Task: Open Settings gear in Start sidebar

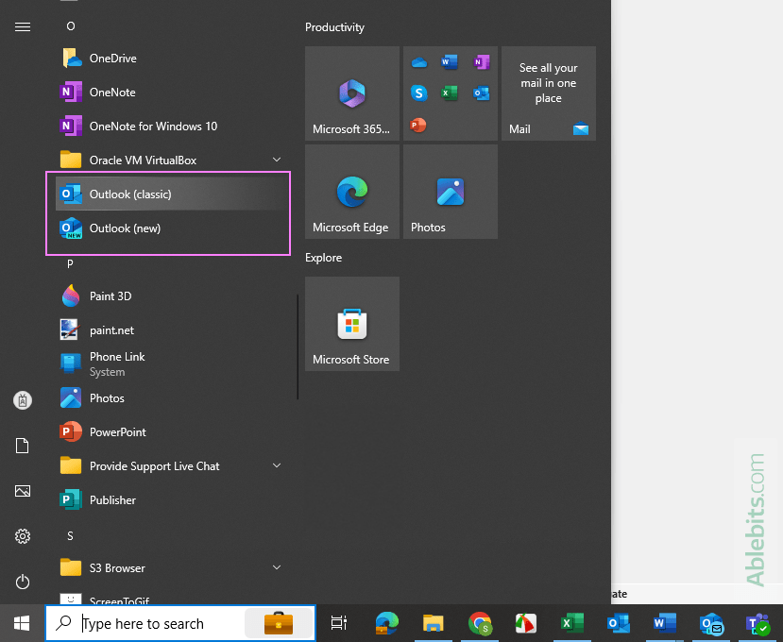Action: (23, 536)
